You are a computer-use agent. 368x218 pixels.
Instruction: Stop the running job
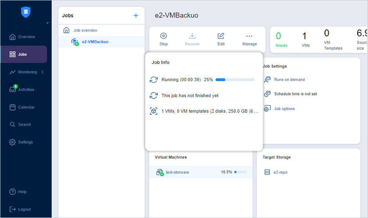coord(164,39)
